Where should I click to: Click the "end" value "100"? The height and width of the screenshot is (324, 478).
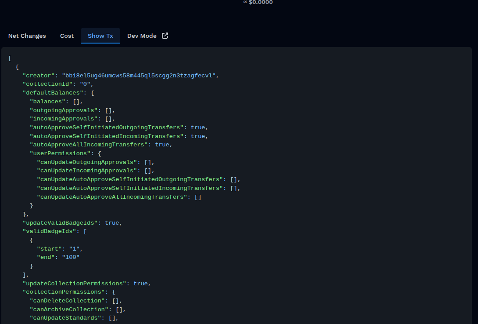[71, 257]
